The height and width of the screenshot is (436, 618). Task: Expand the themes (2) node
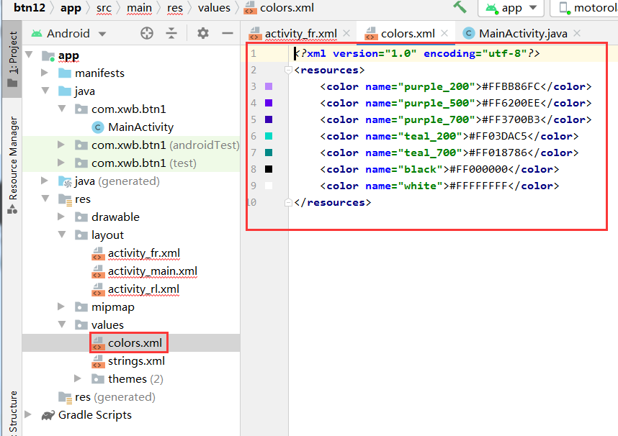pos(77,378)
